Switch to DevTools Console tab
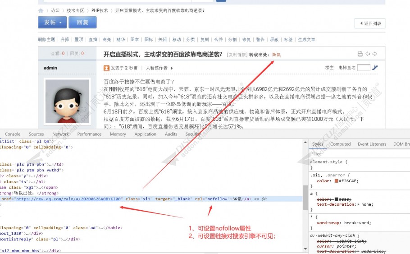 pyautogui.click(x=13, y=134)
